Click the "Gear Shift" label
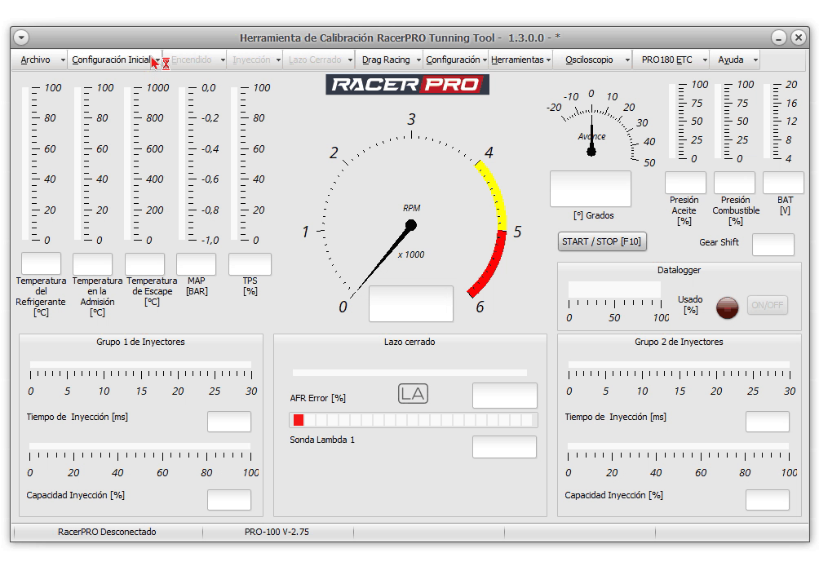Image resolution: width=819 pixels, height=566 pixels. tap(719, 242)
